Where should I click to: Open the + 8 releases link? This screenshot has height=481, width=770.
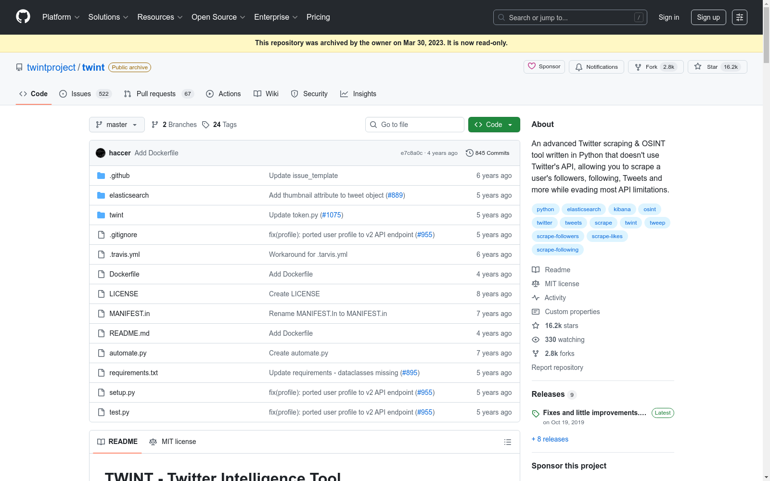pos(550,439)
